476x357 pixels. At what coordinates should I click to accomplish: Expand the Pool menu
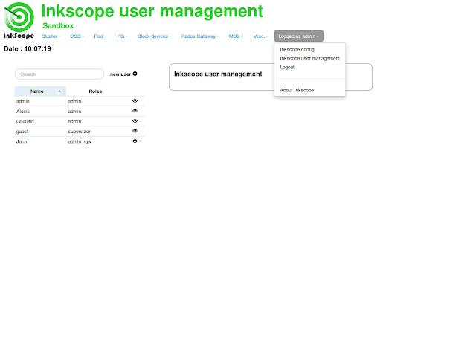100,36
